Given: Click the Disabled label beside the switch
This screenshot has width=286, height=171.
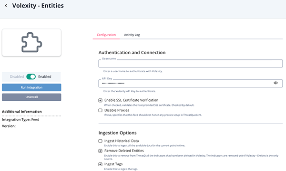Looking at the screenshot, I should click(x=17, y=76).
